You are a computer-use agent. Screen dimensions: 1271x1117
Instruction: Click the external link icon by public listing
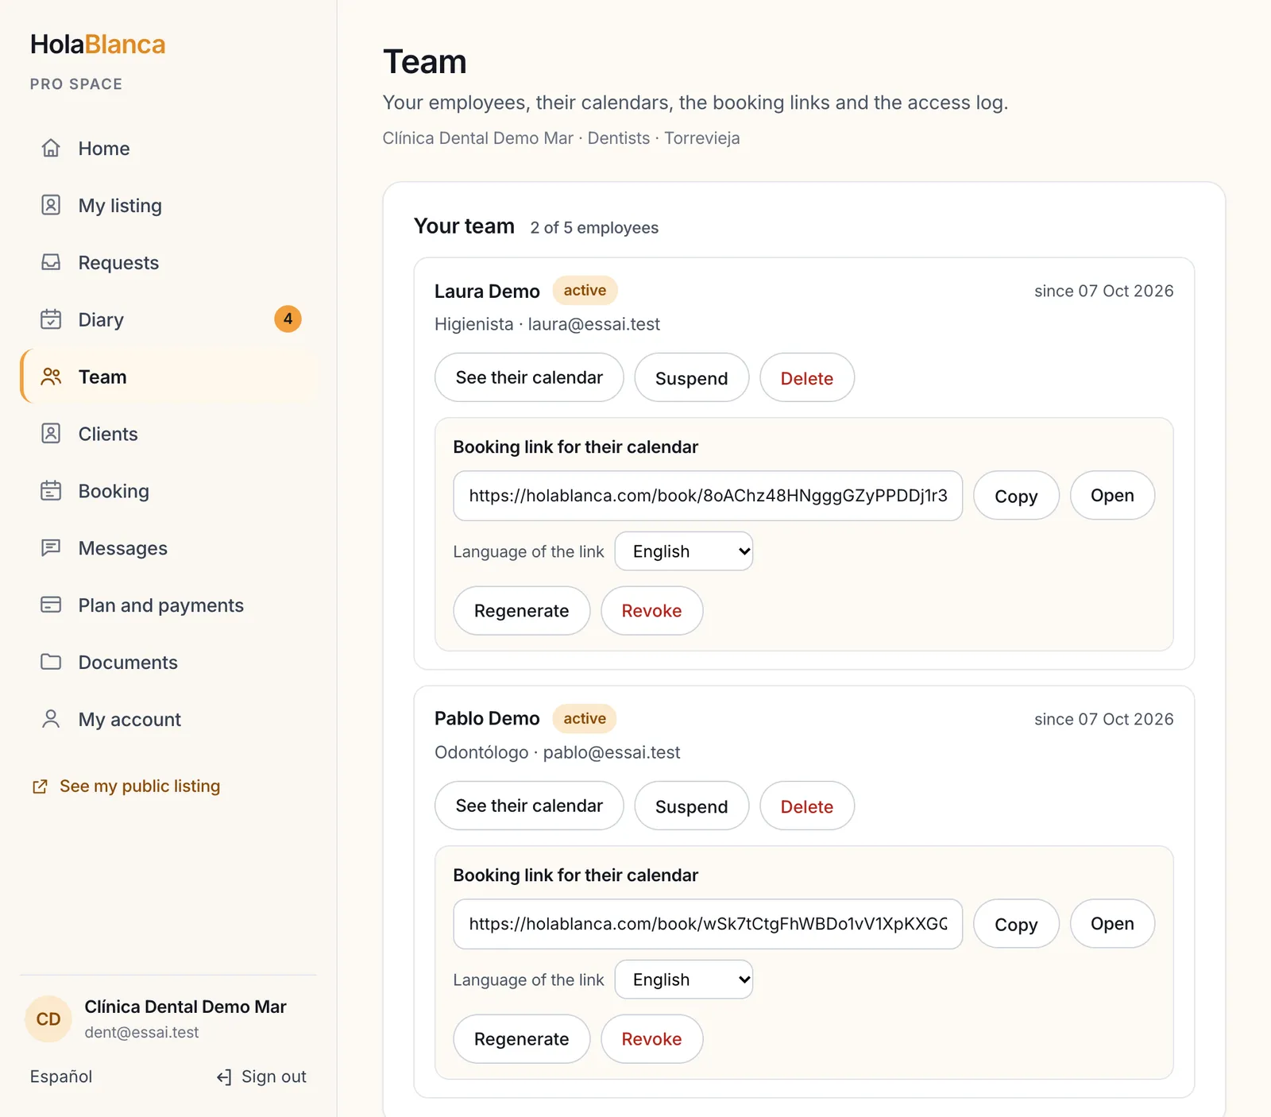click(x=40, y=787)
